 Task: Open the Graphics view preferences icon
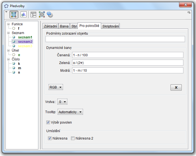point(24,15)
